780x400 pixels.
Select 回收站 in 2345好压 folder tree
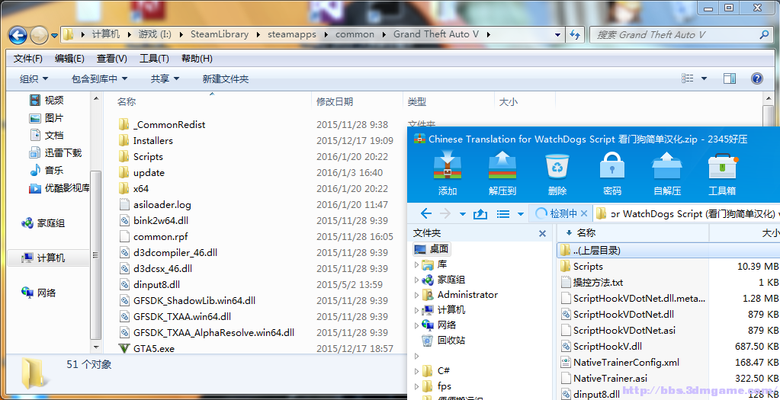click(444, 341)
